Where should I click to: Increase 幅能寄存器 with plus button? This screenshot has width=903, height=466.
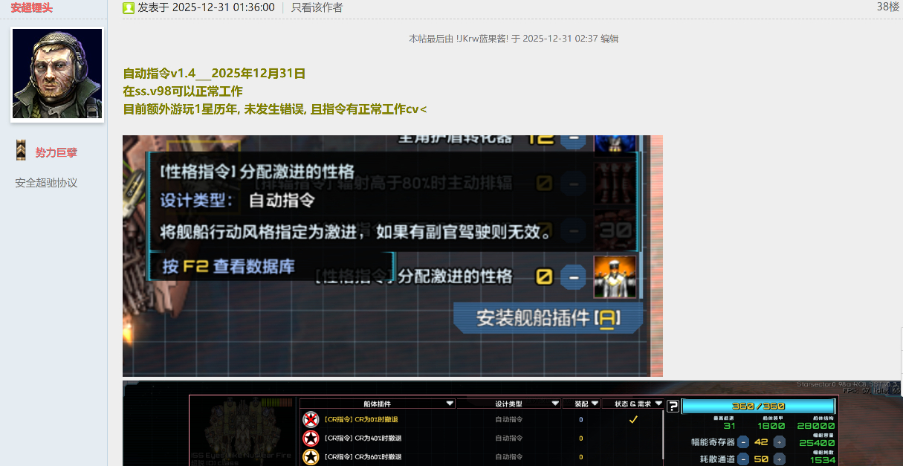(x=779, y=441)
